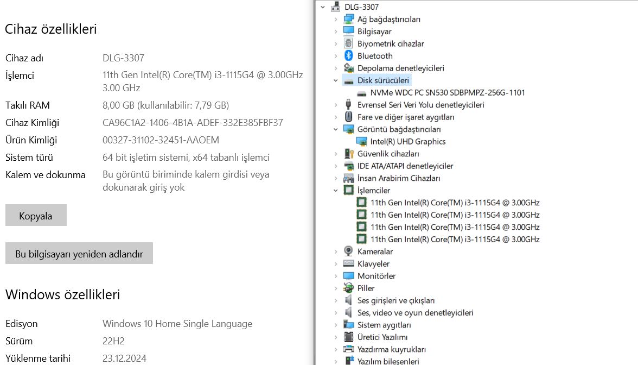Click the device name value DLG-3307
This screenshot has width=638, height=365.
pos(123,58)
